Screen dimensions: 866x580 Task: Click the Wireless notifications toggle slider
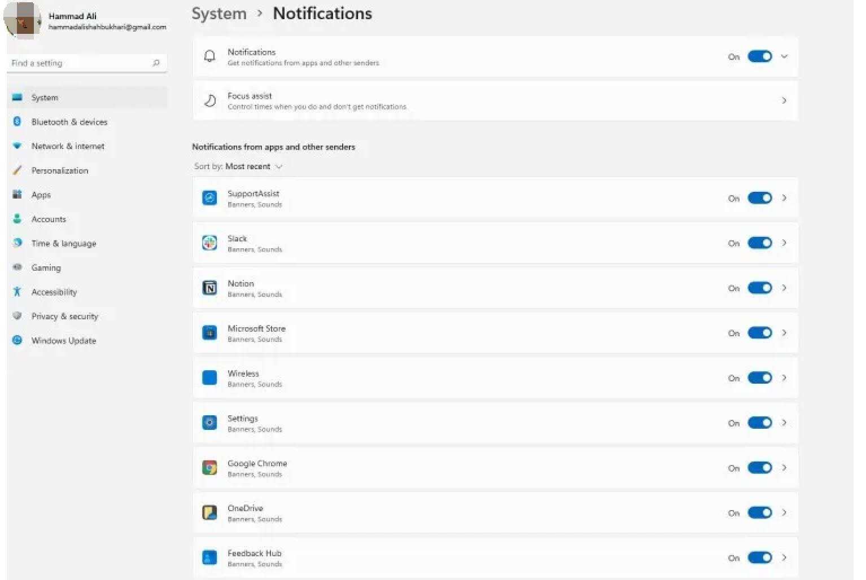coord(759,377)
